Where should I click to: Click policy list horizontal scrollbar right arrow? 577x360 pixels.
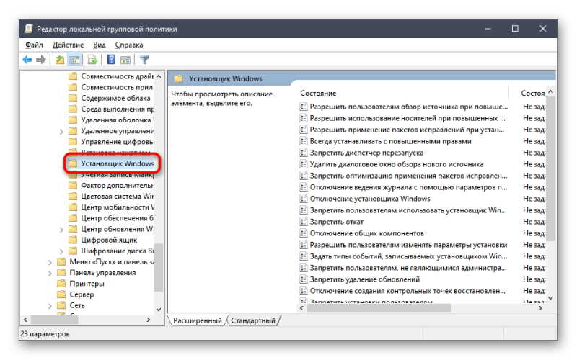[540, 308]
